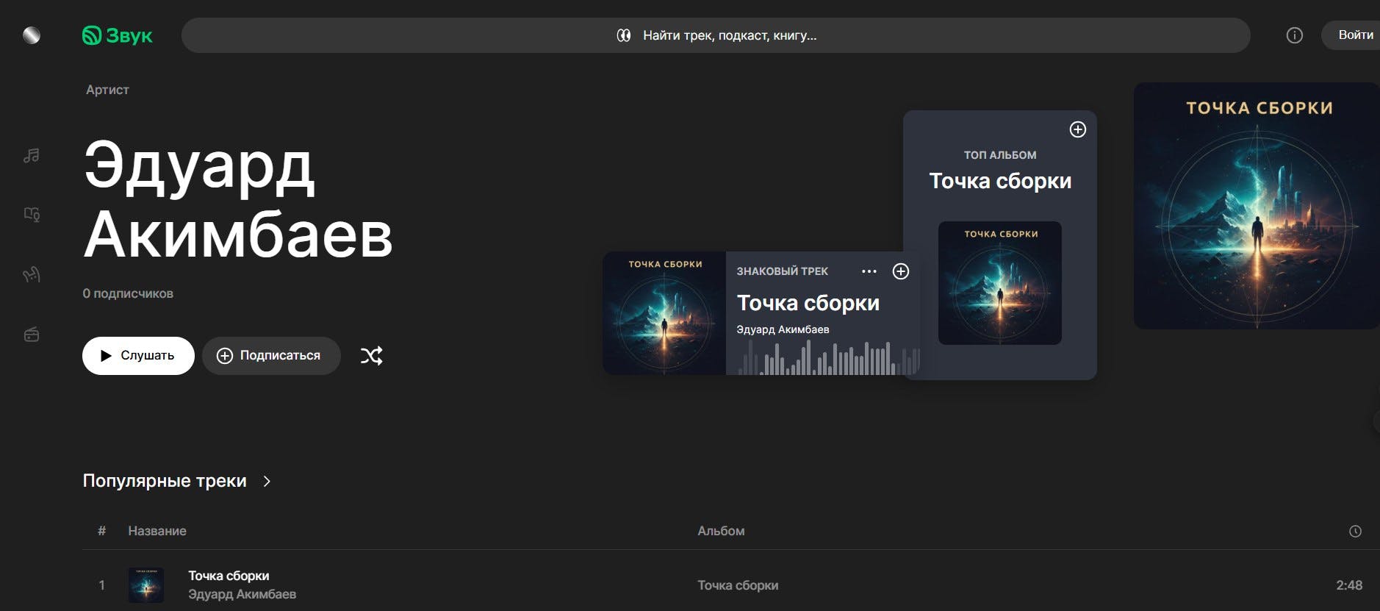Click the Слушать play button
This screenshot has width=1380, height=611.
(138, 356)
